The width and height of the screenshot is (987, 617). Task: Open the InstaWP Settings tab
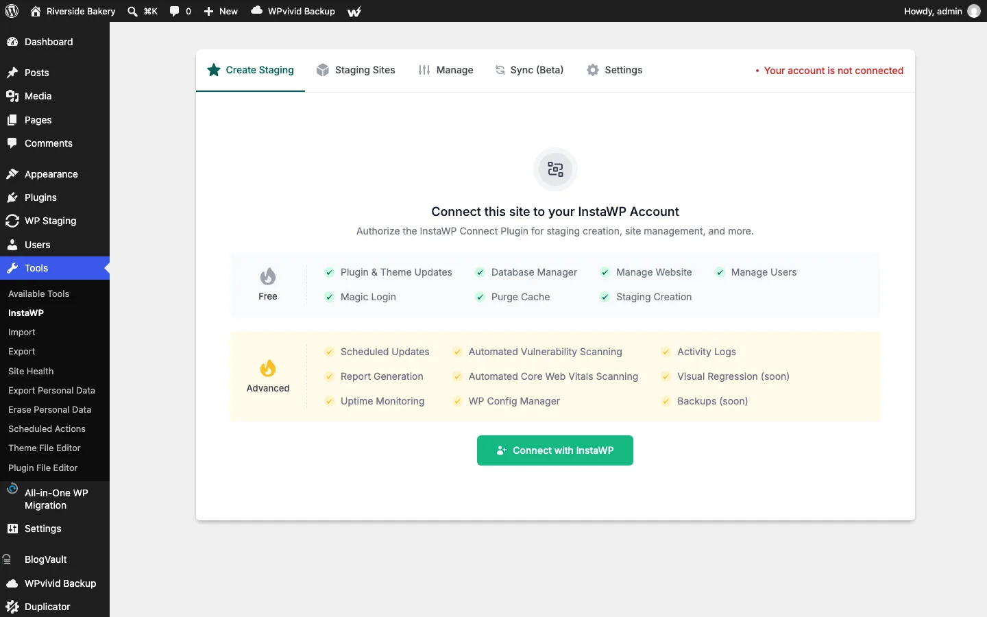(x=614, y=70)
